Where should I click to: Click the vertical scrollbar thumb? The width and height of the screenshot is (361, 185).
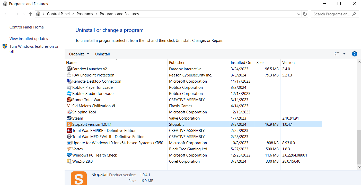[359, 147]
